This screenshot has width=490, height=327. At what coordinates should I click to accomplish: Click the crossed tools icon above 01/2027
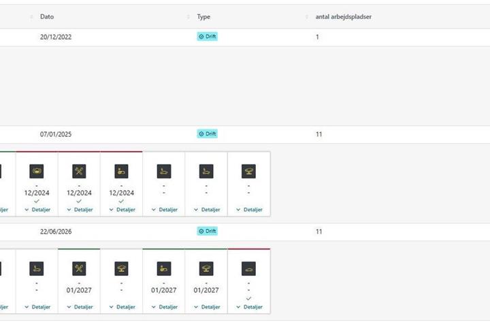79,268
